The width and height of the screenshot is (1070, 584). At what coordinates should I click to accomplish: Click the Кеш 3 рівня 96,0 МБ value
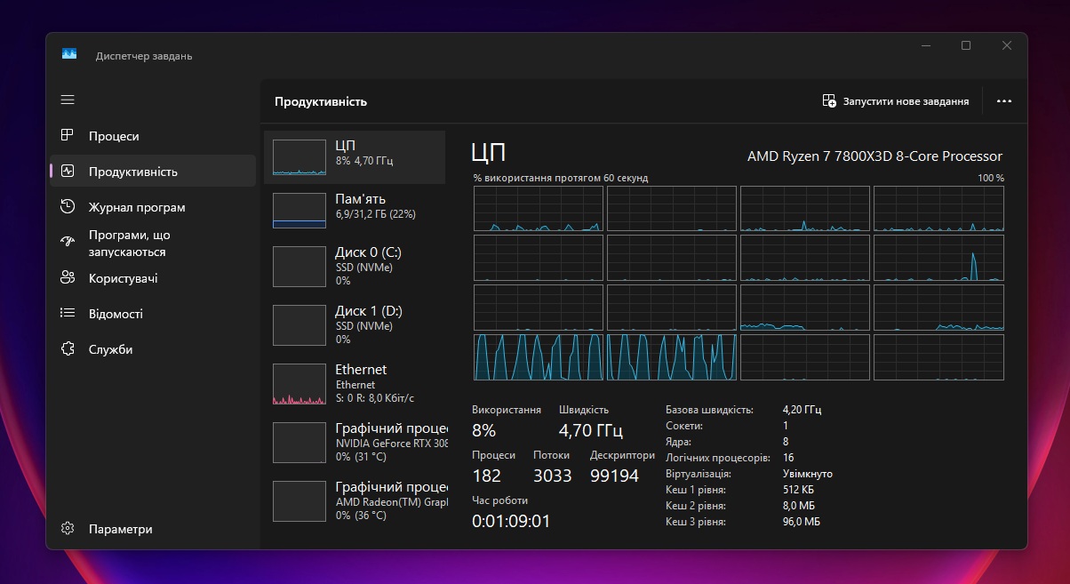pyautogui.click(x=802, y=522)
